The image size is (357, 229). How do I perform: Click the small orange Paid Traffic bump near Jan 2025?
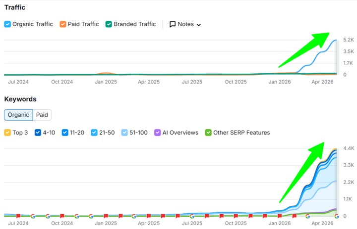106,73
